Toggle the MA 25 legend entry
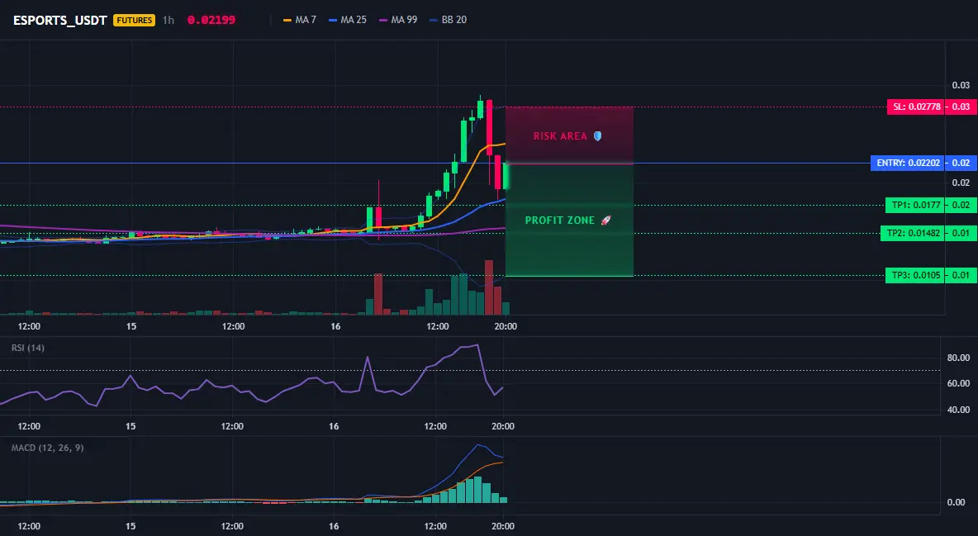The image size is (978, 536). [x=348, y=20]
